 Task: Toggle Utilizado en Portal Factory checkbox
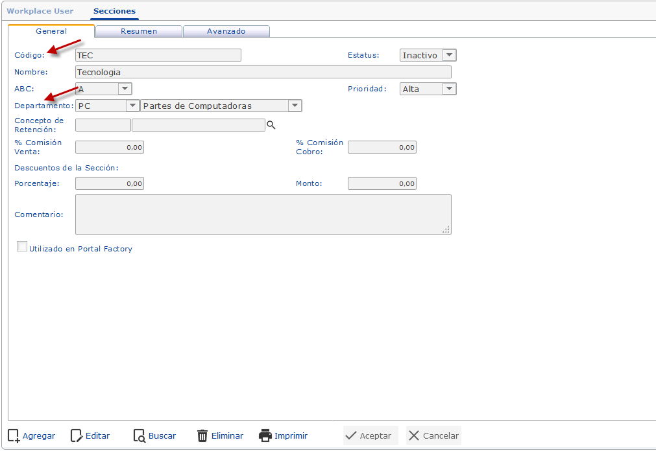(22, 247)
